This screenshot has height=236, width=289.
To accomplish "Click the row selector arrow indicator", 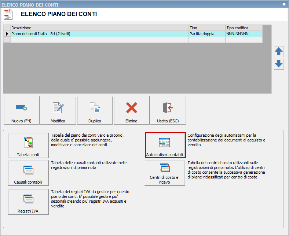I will click(7, 34).
